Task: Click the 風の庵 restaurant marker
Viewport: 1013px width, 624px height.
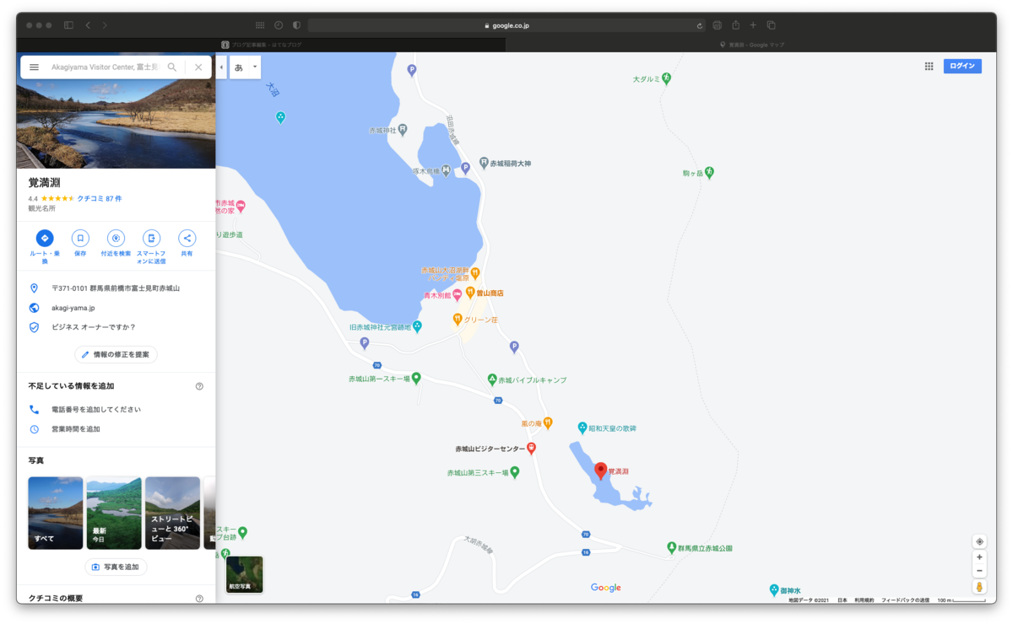Action: pos(548,422)
